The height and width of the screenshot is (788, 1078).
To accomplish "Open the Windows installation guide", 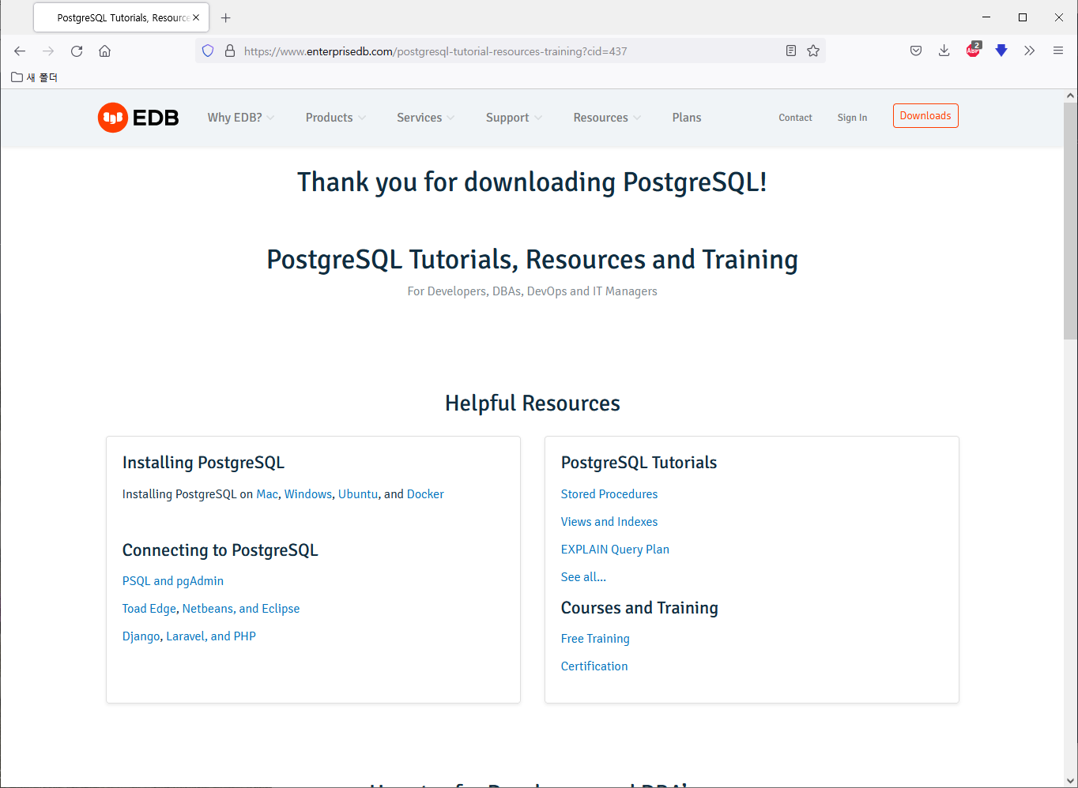I will pos(308,494).
